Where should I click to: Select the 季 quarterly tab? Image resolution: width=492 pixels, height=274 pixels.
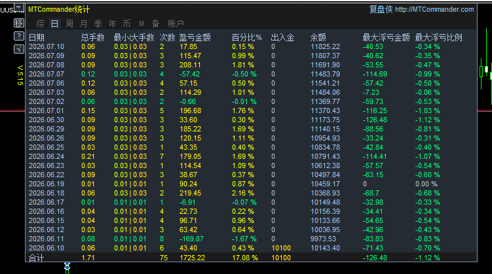(x=98, y=24)
